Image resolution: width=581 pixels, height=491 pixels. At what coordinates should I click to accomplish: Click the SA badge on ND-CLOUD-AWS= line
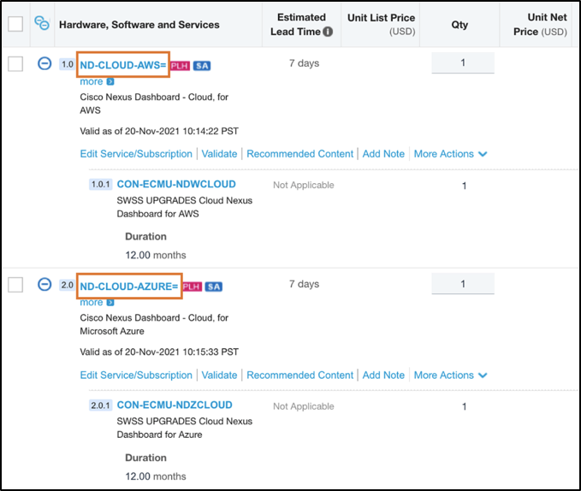202,66
